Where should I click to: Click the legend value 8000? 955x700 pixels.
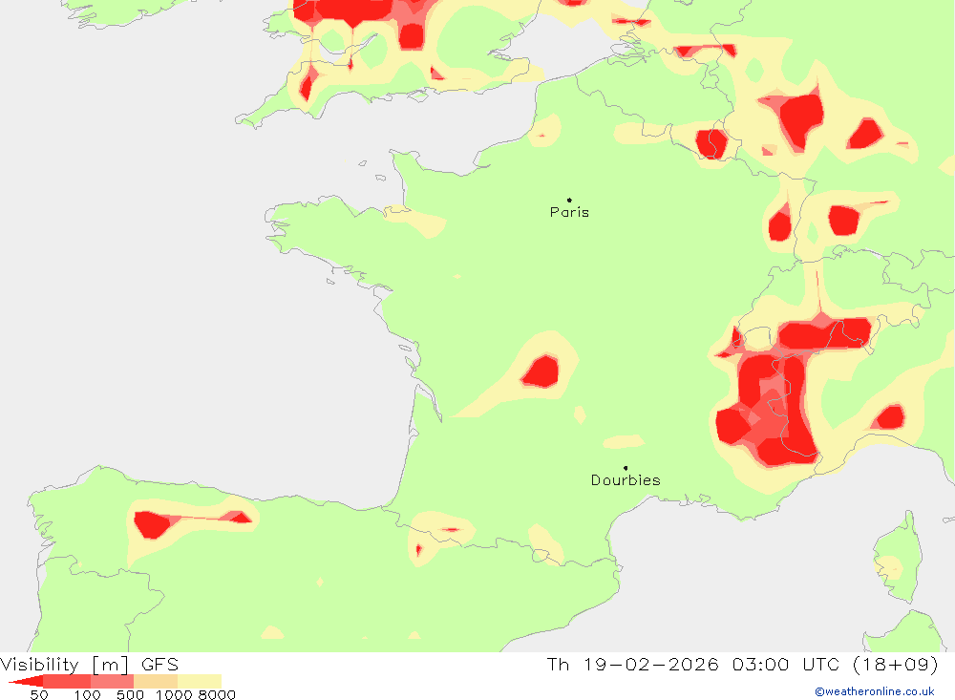(x=217, y=695)
